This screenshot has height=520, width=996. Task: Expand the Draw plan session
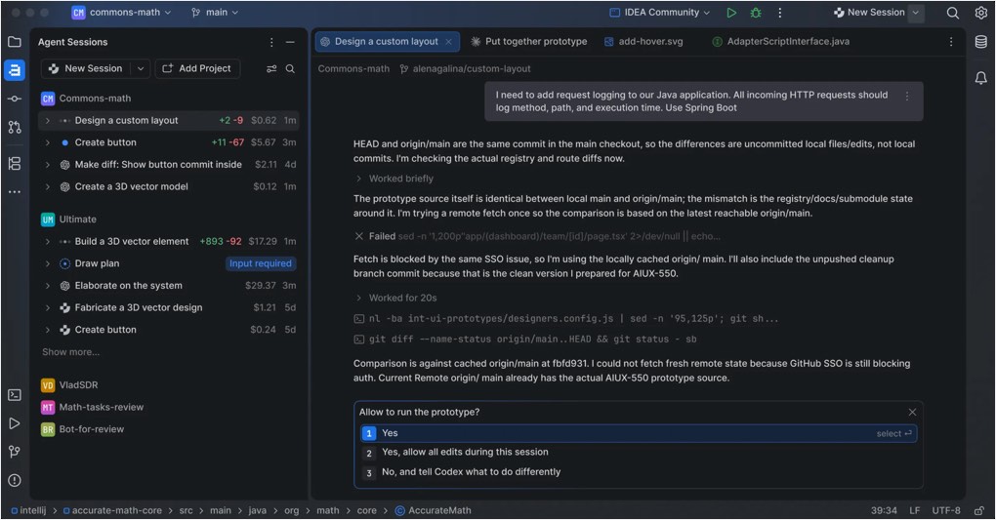(x=48, y=263)
